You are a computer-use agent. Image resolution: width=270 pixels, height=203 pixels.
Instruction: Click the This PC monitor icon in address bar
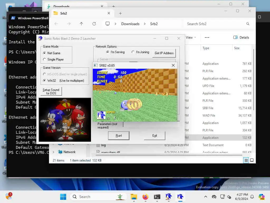tap(108, 24)
